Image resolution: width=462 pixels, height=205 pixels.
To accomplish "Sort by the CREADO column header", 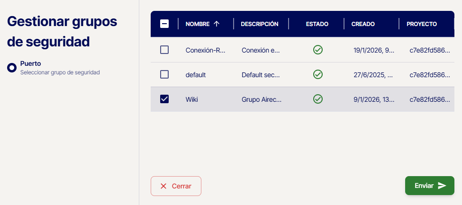I will (363, 24).
